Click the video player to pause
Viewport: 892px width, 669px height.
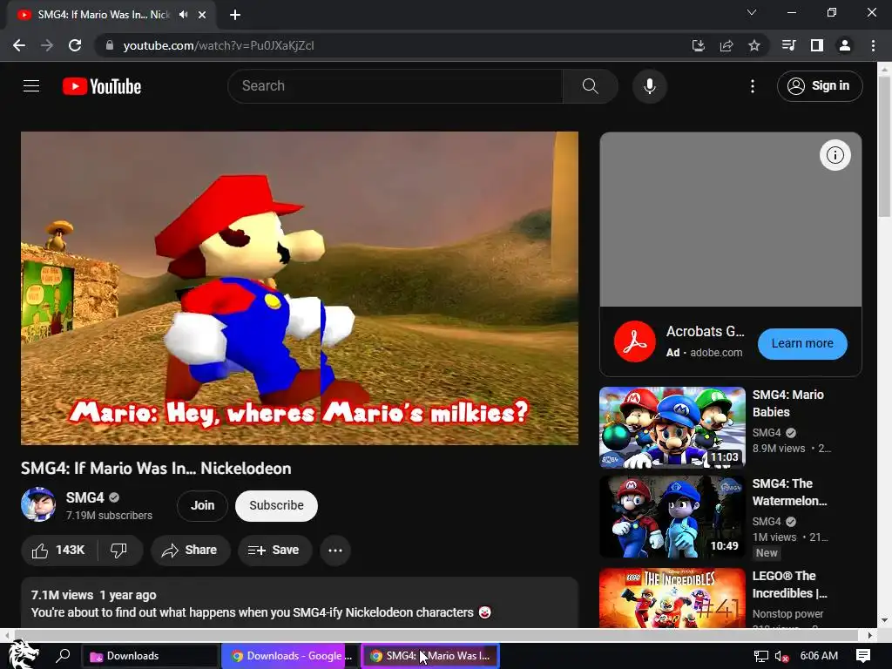click(300, 287)
